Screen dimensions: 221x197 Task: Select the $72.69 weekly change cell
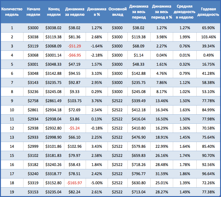coord(74,110)
